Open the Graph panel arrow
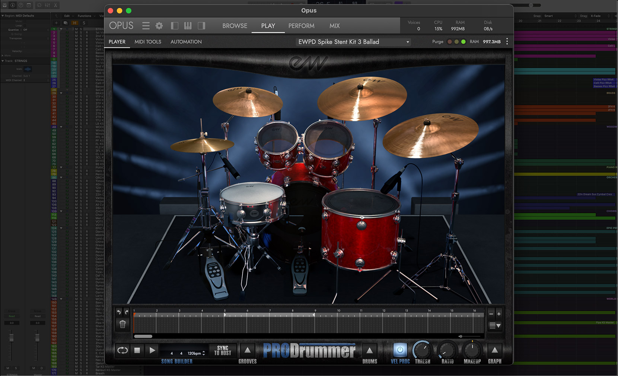The width and height of the screenshot is (618, 376). [x=494, y=350]
